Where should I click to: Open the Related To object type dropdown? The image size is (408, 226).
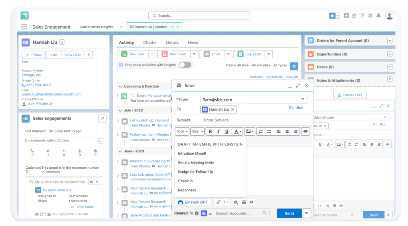(x=207, y=213)
